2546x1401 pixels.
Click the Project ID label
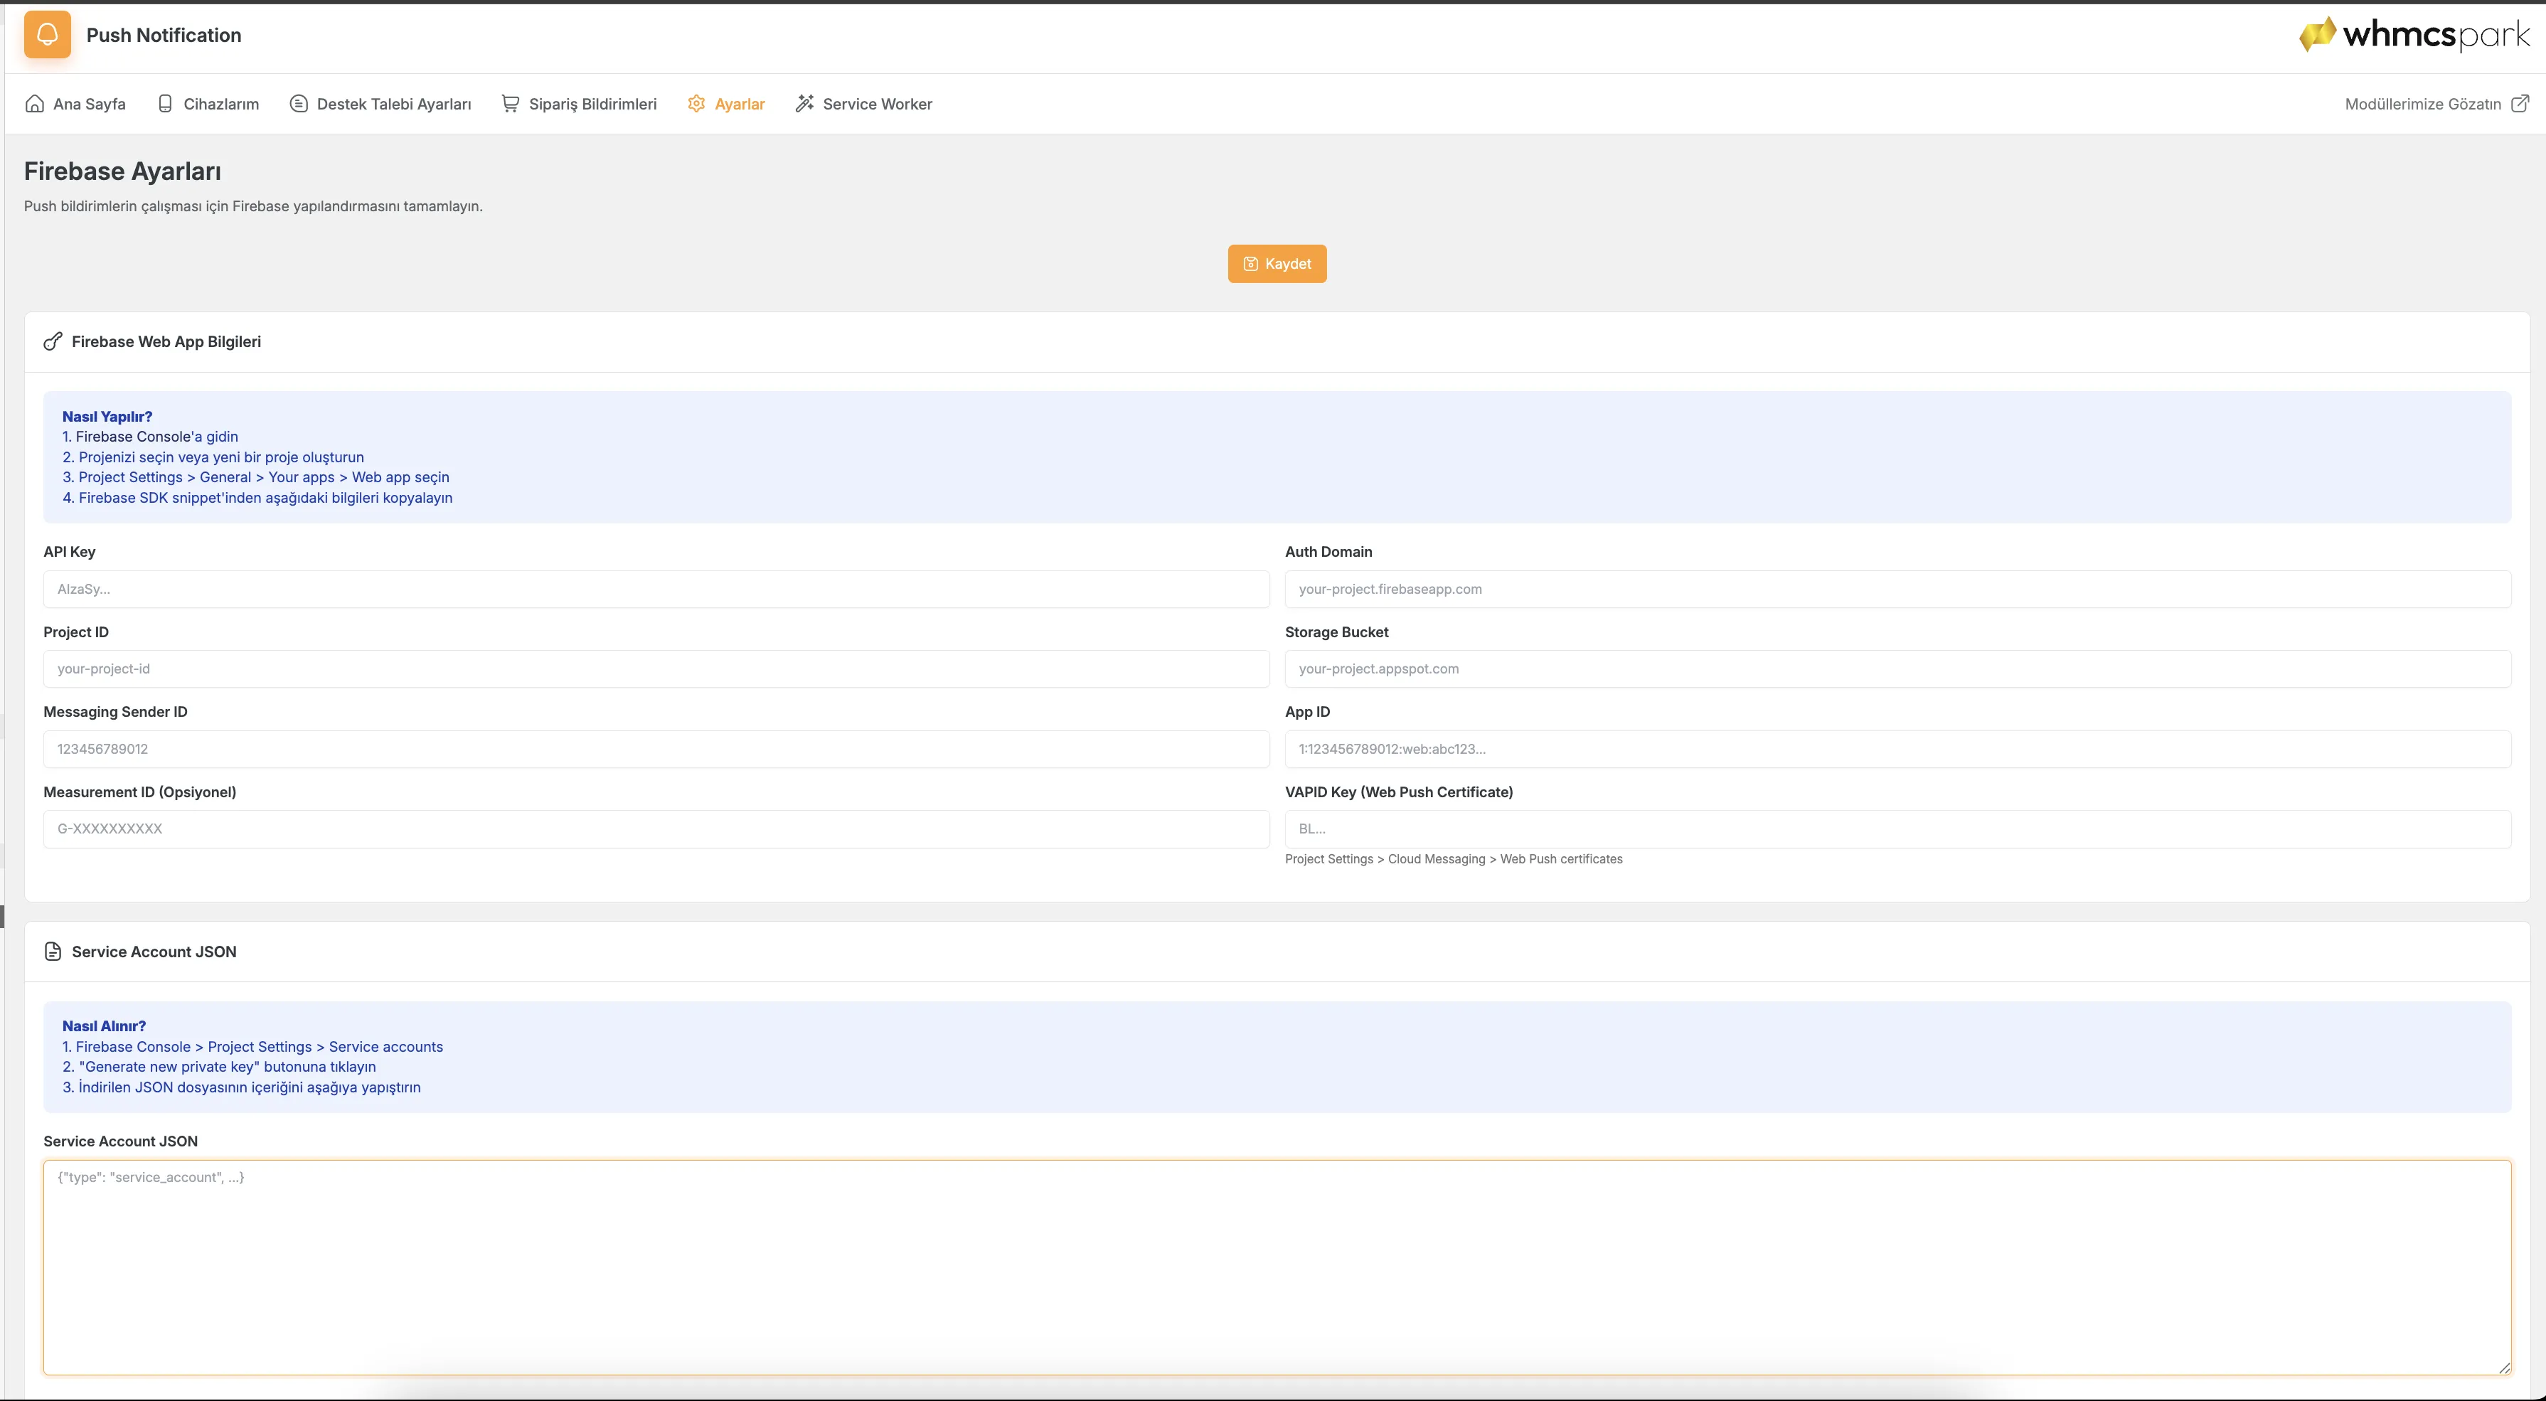click(x=76, y=632)
